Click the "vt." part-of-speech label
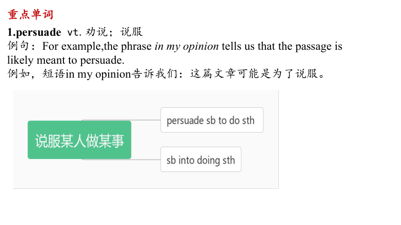This screenshot has height=225, width=401. coord(74,33)
